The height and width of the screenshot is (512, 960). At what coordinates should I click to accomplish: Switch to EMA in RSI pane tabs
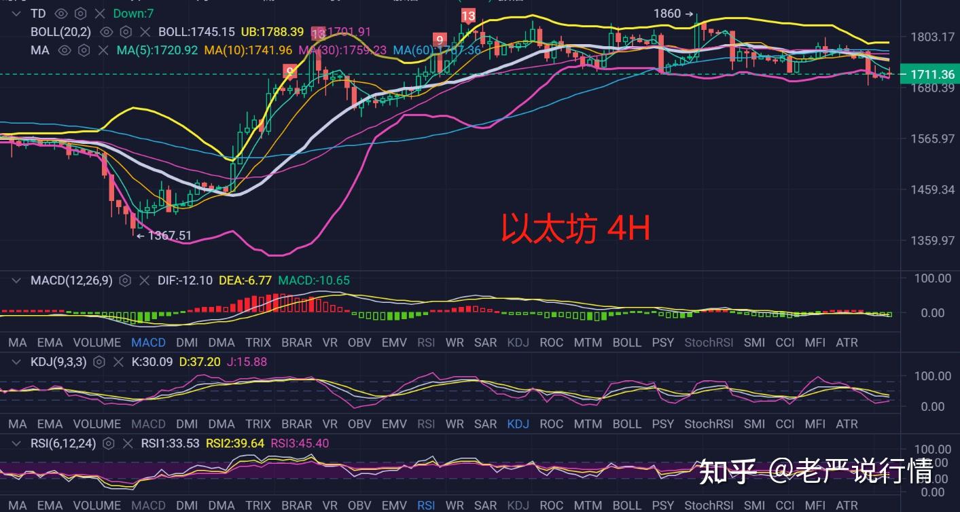[50, 505]
